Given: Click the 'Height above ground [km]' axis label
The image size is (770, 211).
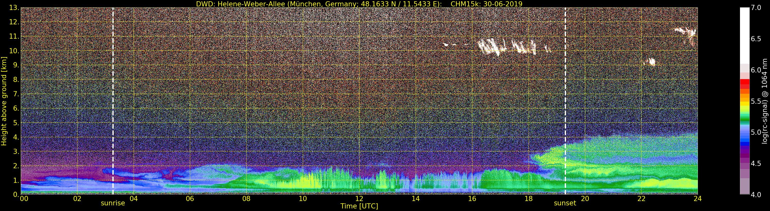Looking at the screenshot, I should (x=4, y=101).
